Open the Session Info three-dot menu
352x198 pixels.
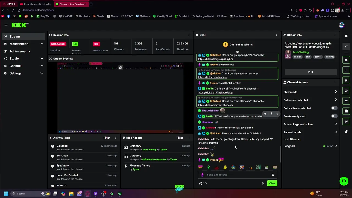tap(189, 35)
